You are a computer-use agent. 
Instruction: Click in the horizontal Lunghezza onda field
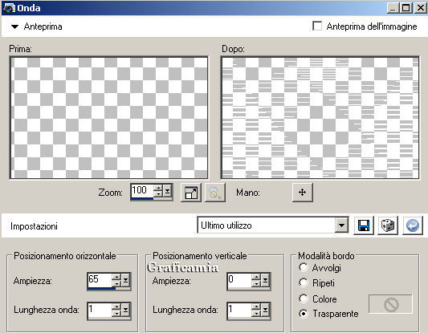(100, 310)
